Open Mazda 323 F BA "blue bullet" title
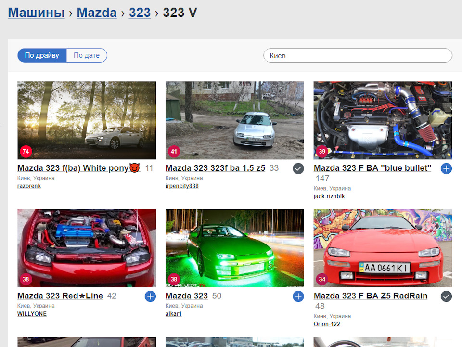 (x=372, y=168)
